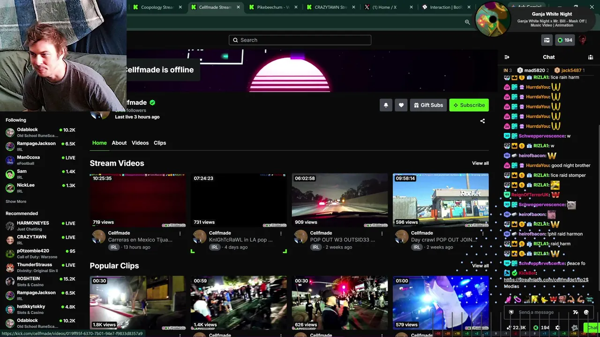Image resolution: width=600 pixels, height=337 pixels.
Task: Open the KnIGhTcRaWL in LA video thumbnail
Action: click(x=239, y=200)
